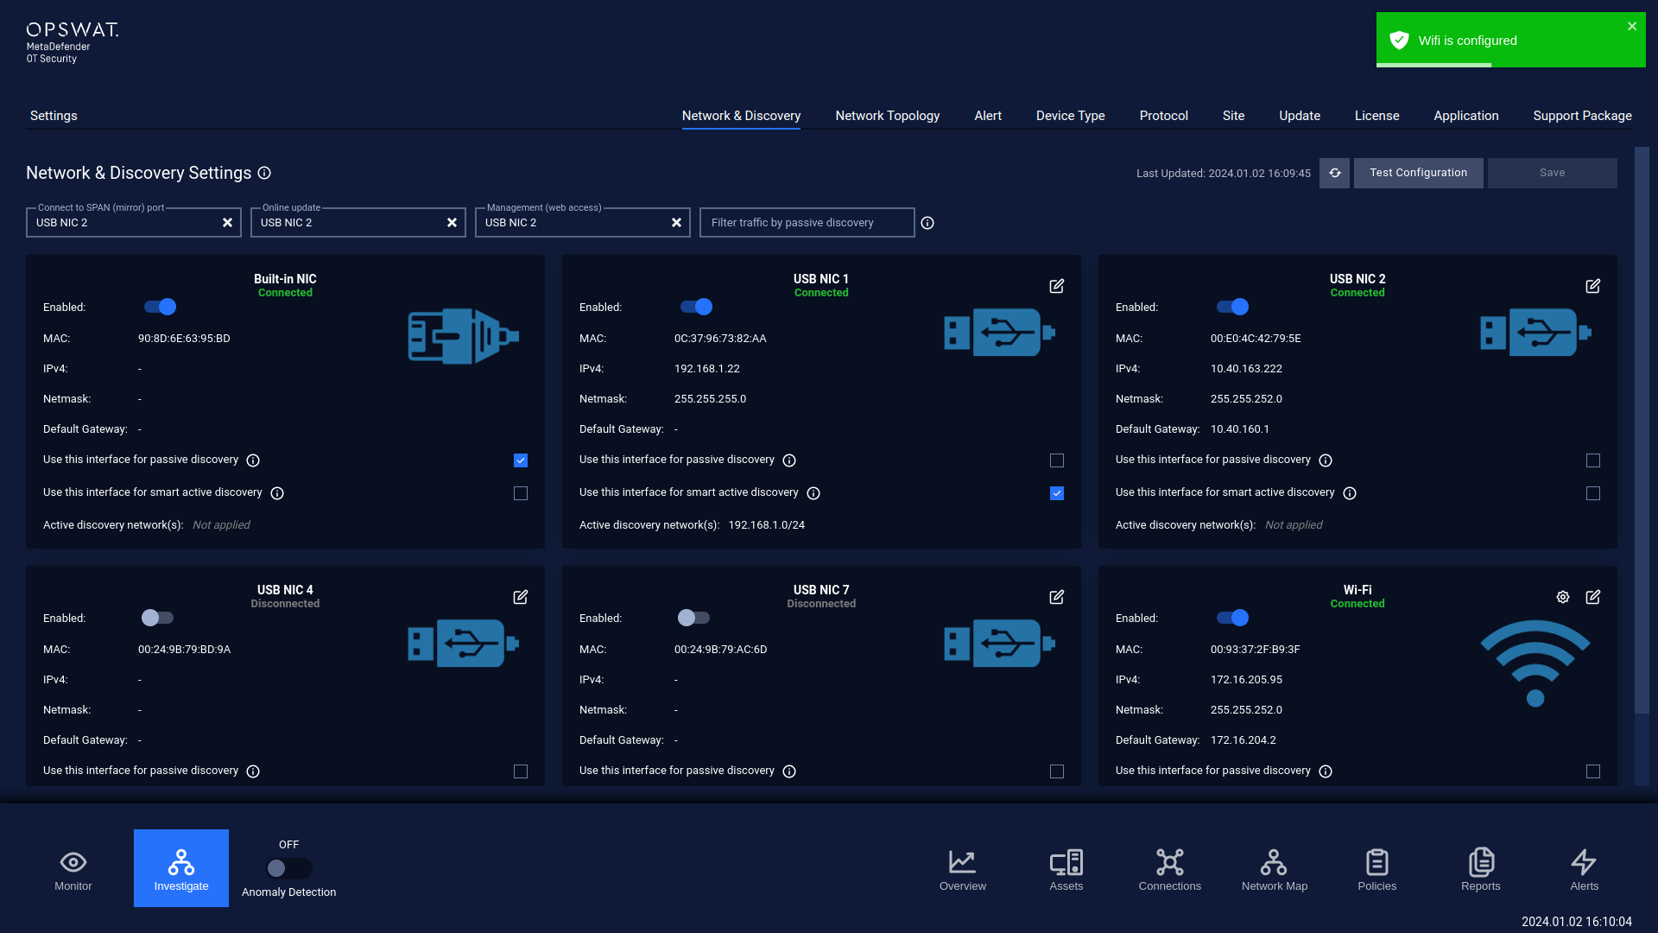Click the info icon beside the passive discovery filter
This screenshot has width=1658, height=933.
pos(927,223)
